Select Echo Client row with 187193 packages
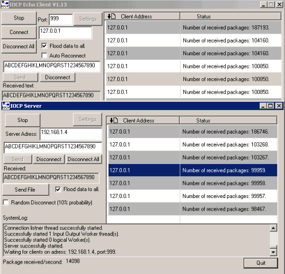Image resolution: width=285 pixels, height=274 pixels. click(194, 28)
